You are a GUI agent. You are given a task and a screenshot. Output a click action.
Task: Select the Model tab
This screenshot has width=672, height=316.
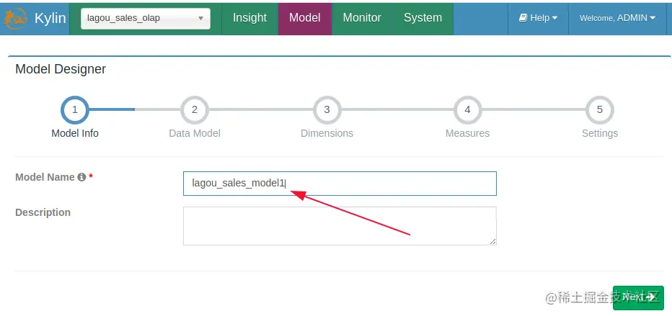304,18
